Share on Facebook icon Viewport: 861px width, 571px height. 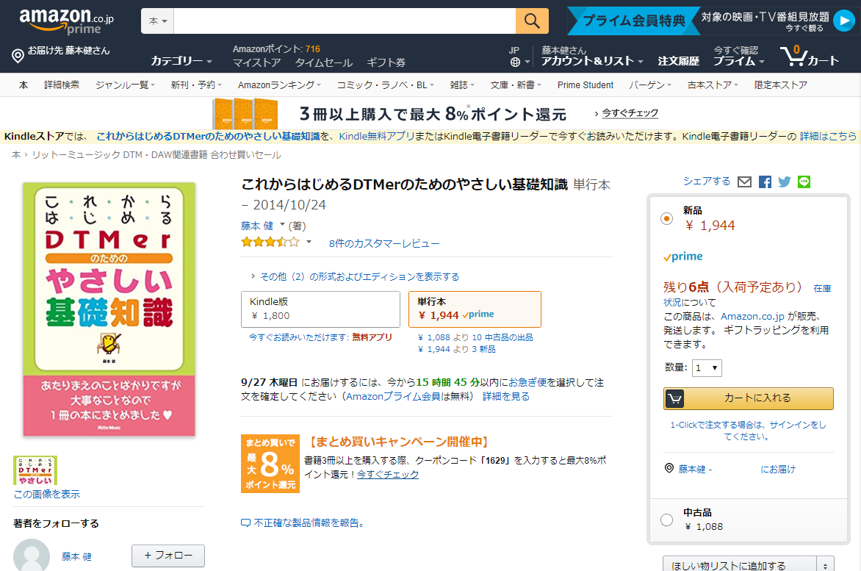(x=765, y=182)
